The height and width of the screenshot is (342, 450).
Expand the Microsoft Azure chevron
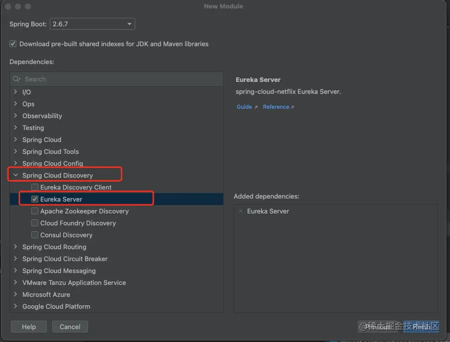coord(15,294)
